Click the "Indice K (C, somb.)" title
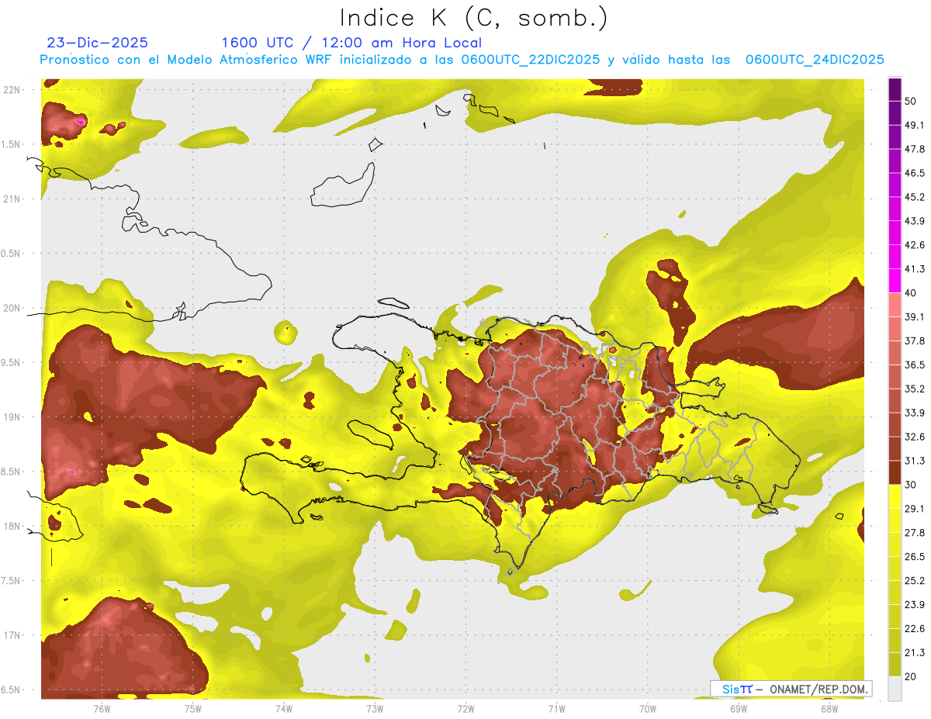931x719 pixels. 474,18
